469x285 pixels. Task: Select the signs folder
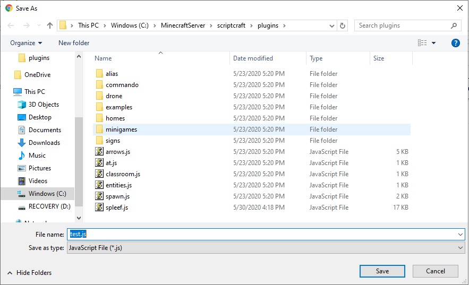coord(113,141)
